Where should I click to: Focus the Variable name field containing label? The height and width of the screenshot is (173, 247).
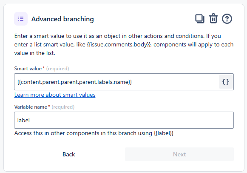124,120
